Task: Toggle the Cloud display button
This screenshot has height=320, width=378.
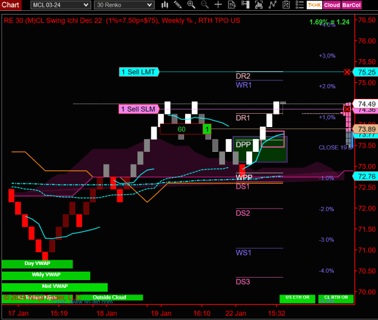Action: click(331, 5)
